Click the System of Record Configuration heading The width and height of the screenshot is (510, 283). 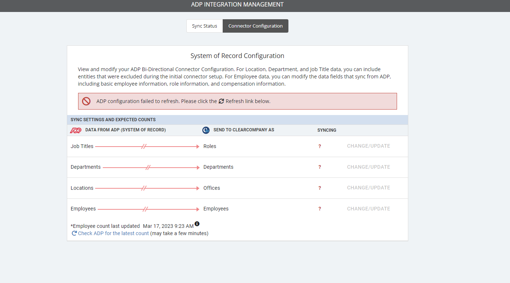coord(237,56)
